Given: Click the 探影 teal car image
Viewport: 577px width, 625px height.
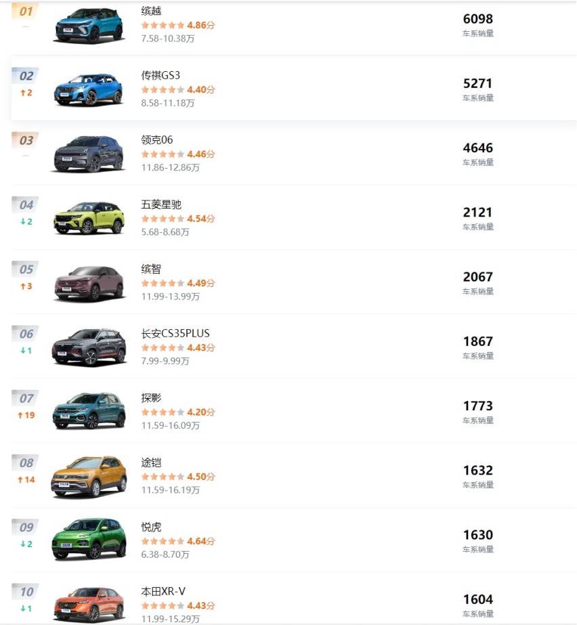Looking at the screenshot, I should pyautogui.click(x=89, y=411).
